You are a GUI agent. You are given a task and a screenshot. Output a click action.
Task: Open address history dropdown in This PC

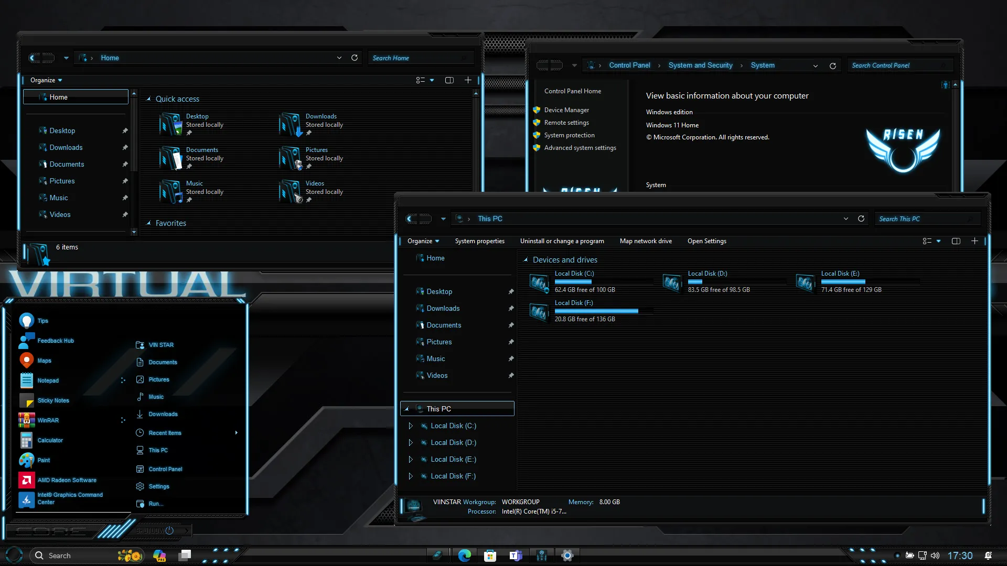pos(846,219)
